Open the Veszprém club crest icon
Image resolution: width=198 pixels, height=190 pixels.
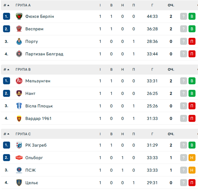pyautogui.click(x=19, y=29)
